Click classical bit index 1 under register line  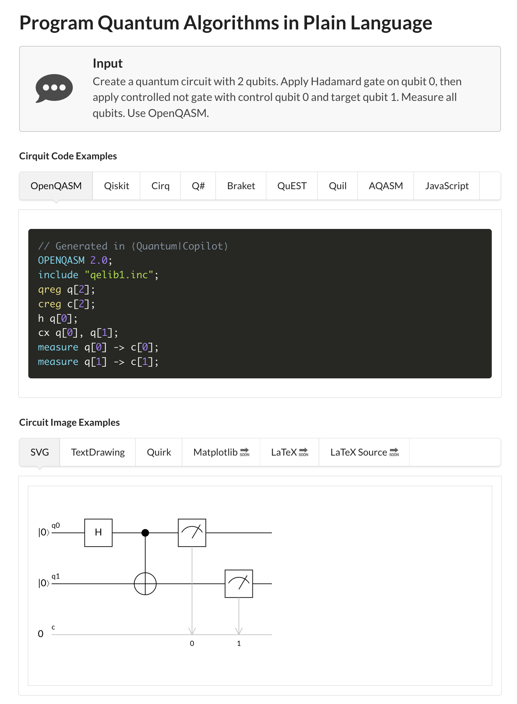(239, 643)
